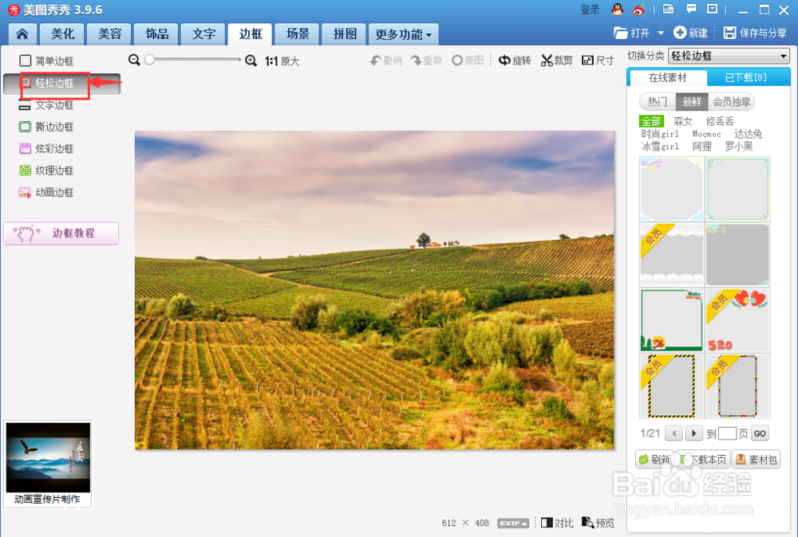The height and width of the screenshot is (537, 798).
Task: Switch to the 文字 tab
Action: [x=203, y=34]
